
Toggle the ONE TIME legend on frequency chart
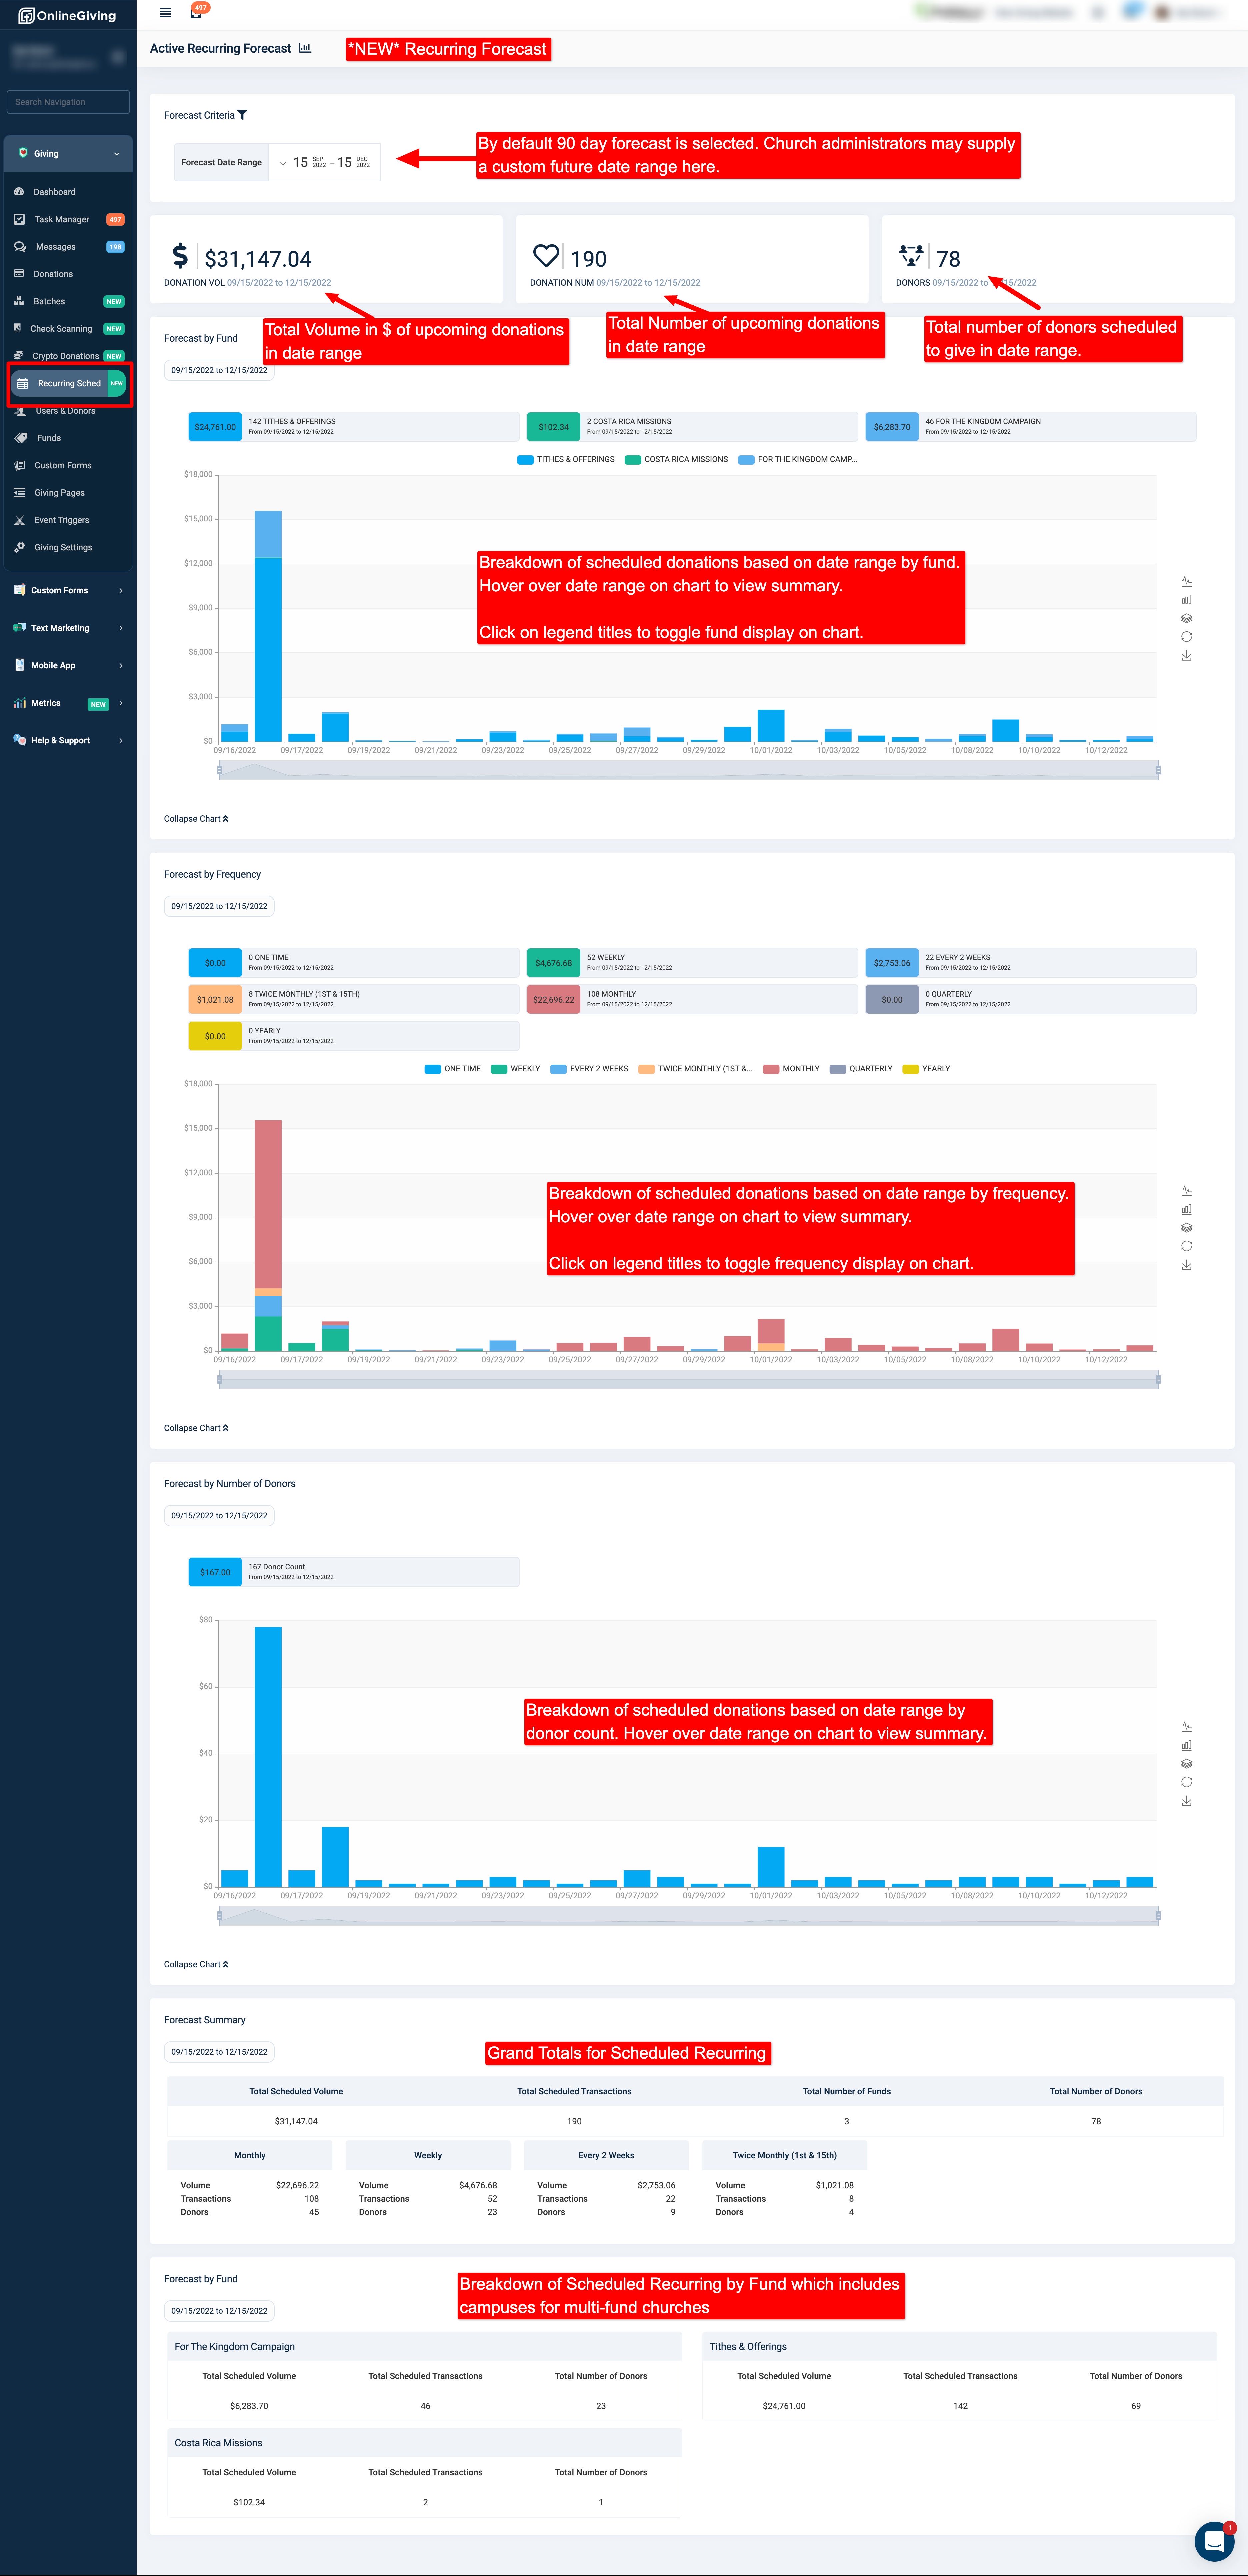pyautogui.click(x=453, y=1069)
